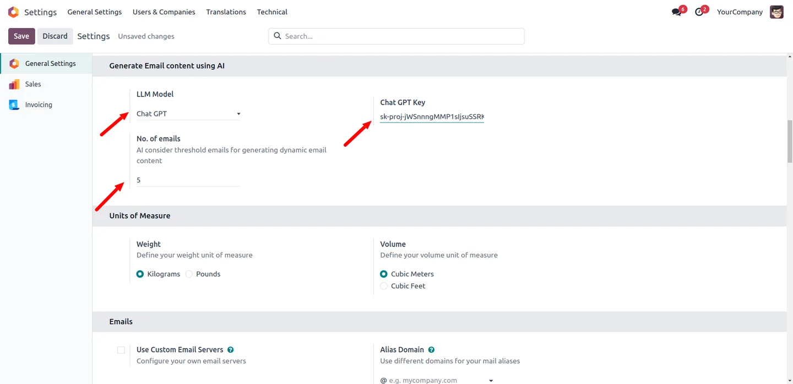Click the Settings breadcrumb title

(x=94, y=36)
